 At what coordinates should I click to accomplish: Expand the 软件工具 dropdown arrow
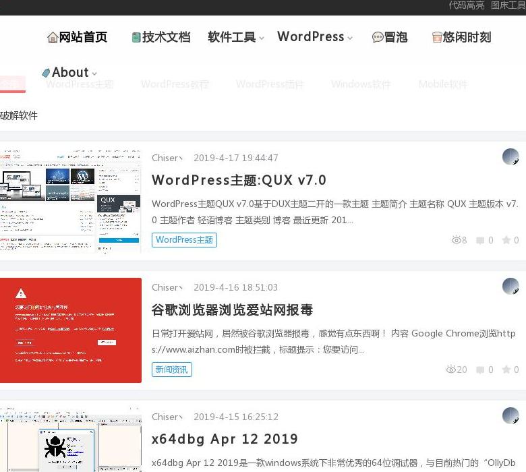click(262, 38)
